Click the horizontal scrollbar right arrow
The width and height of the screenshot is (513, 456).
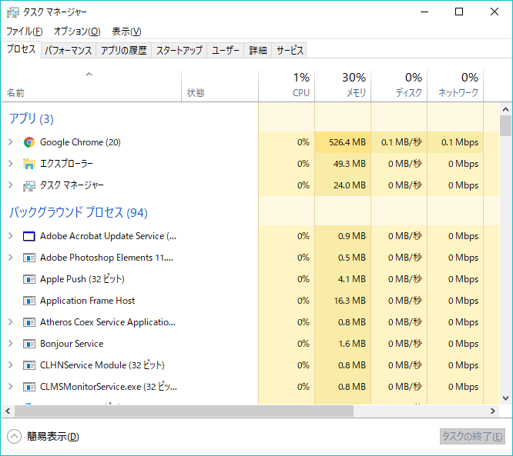coord(493,411)
